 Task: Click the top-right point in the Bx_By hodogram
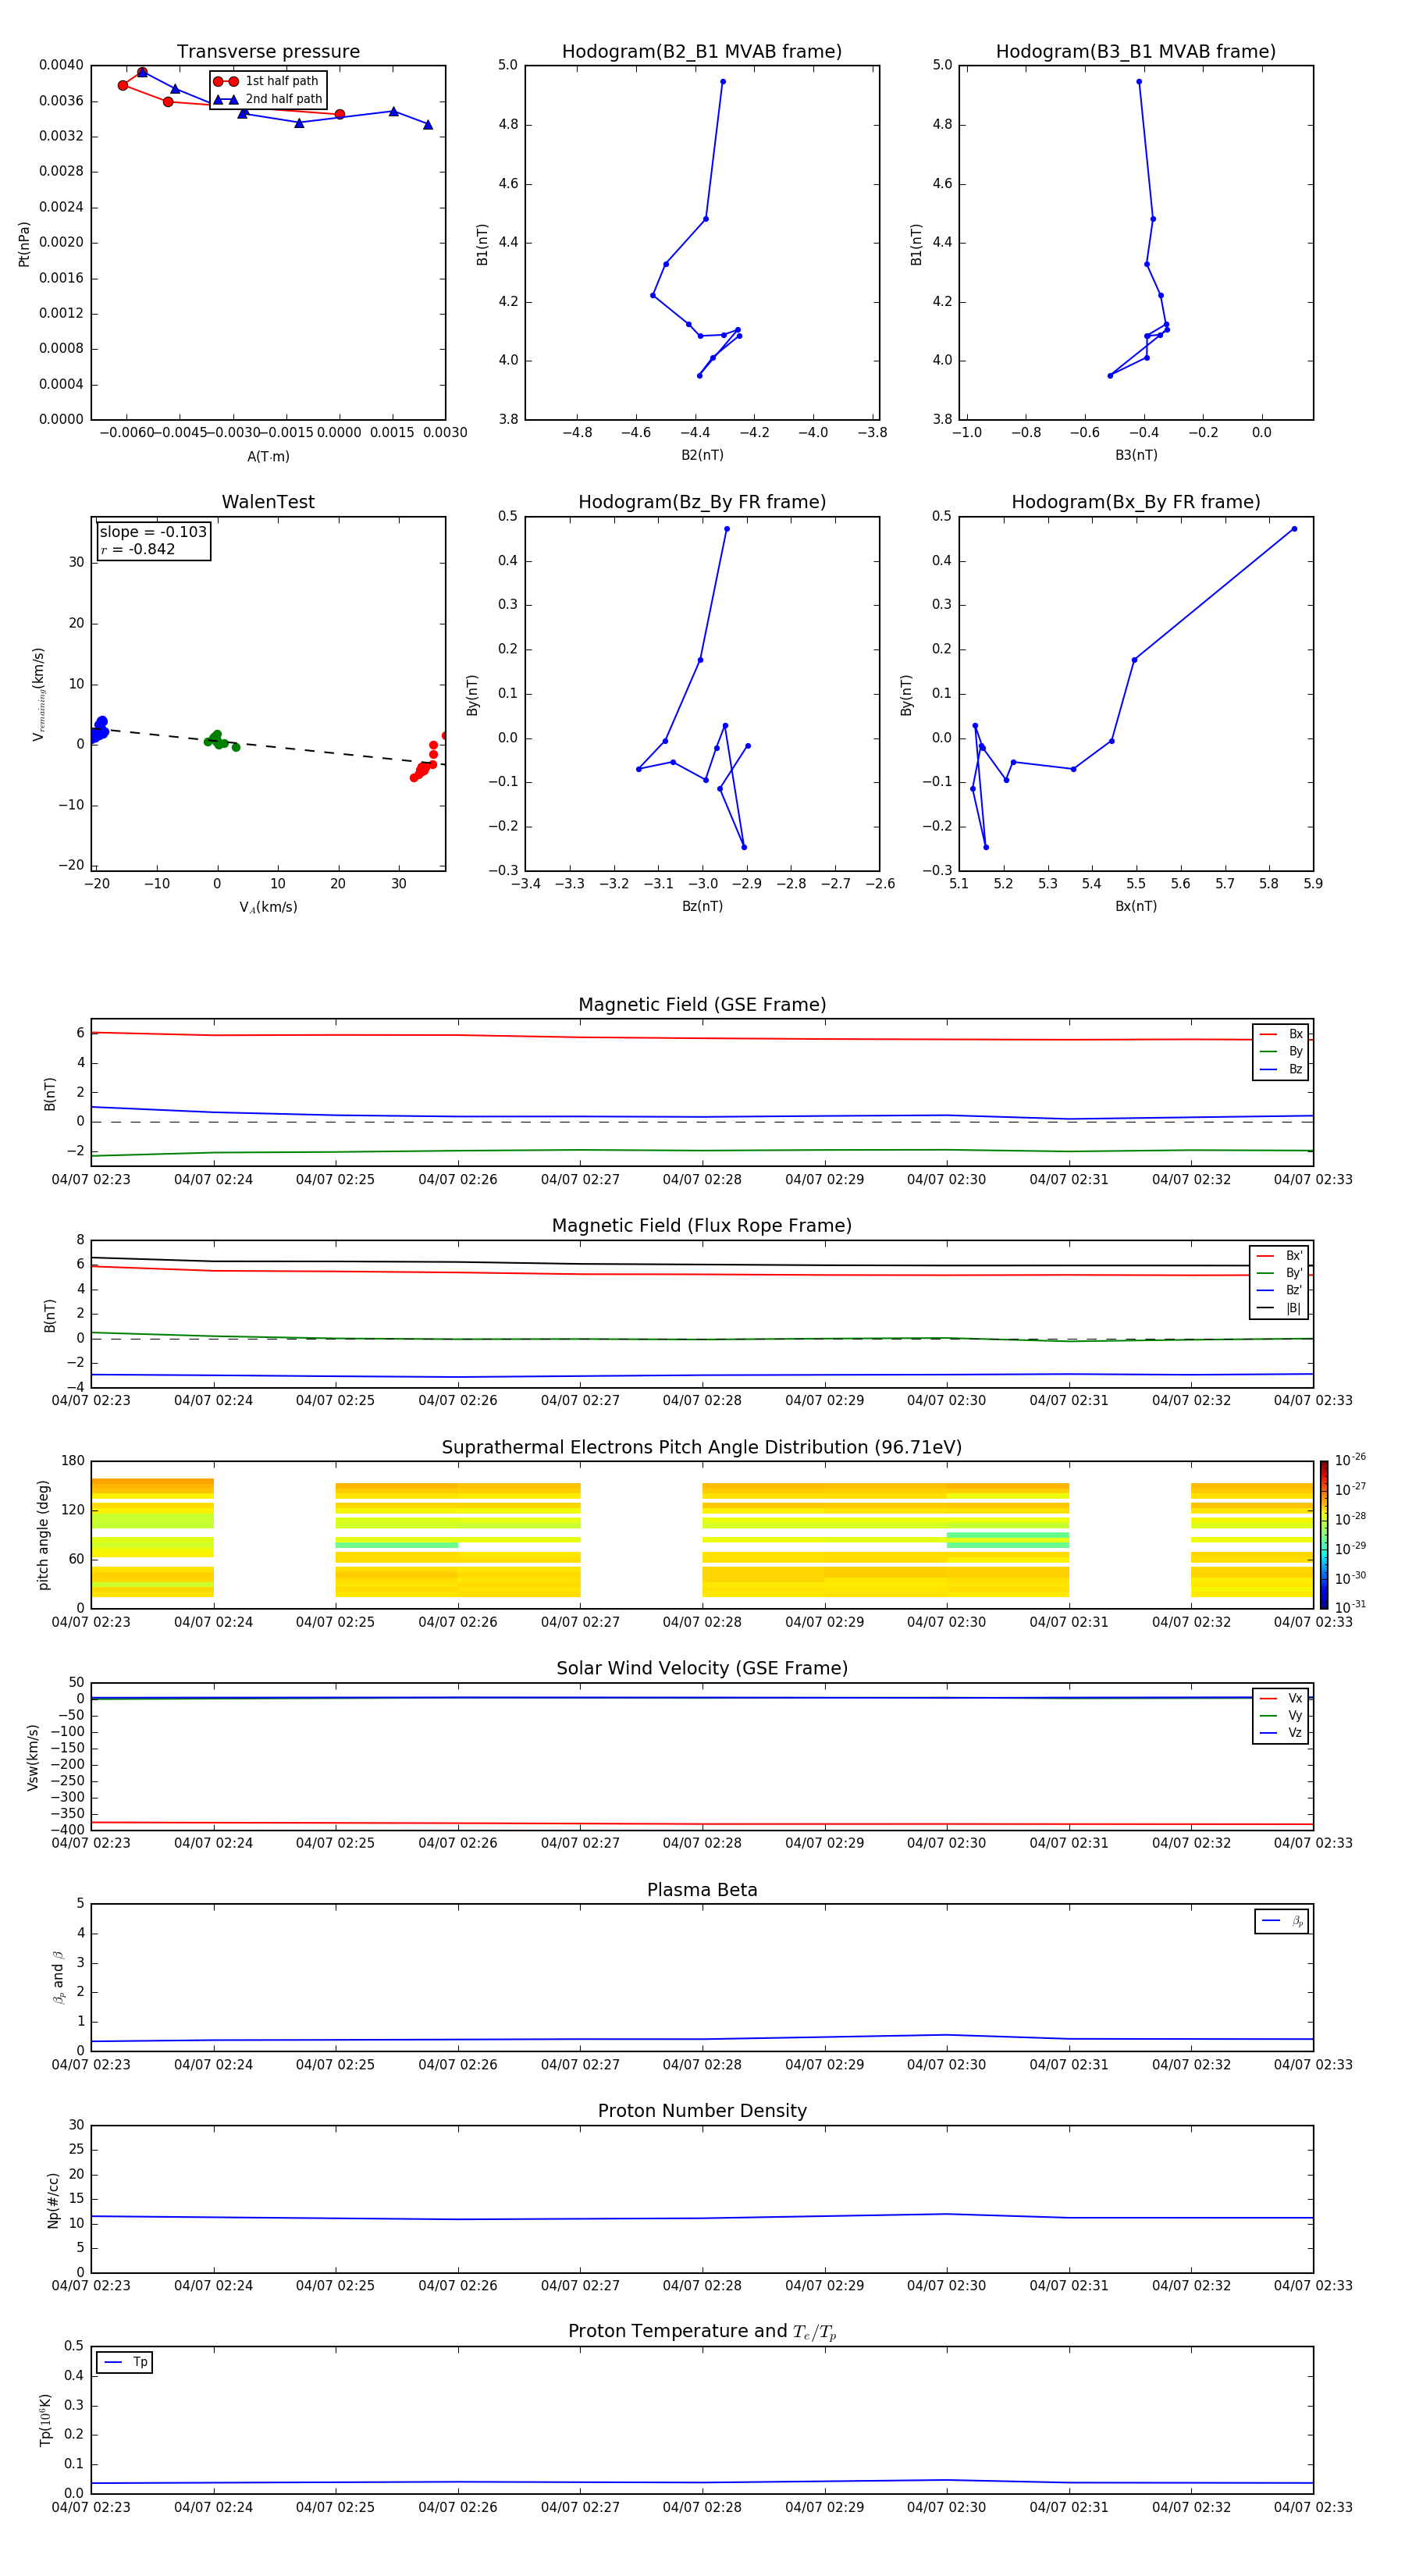click(1294, 529)
